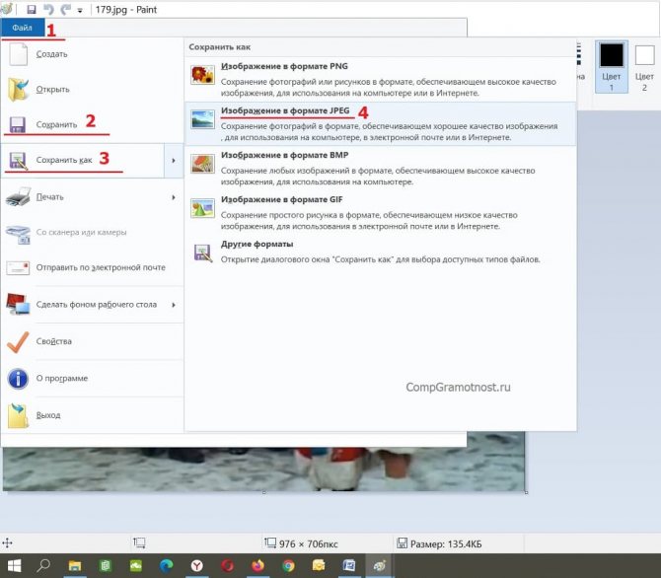Click the GIF format picture icon

pos(203,208)
